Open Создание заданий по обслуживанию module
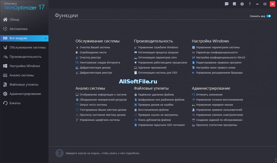The width and height of the screenshot is (277, 163). pos(219,120)
